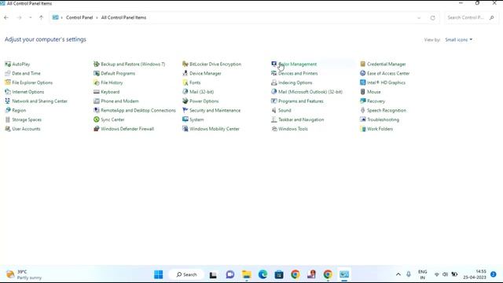
Task: Click the Search Control Panel field
Action: pyautogui.click(x=471, y=17)
